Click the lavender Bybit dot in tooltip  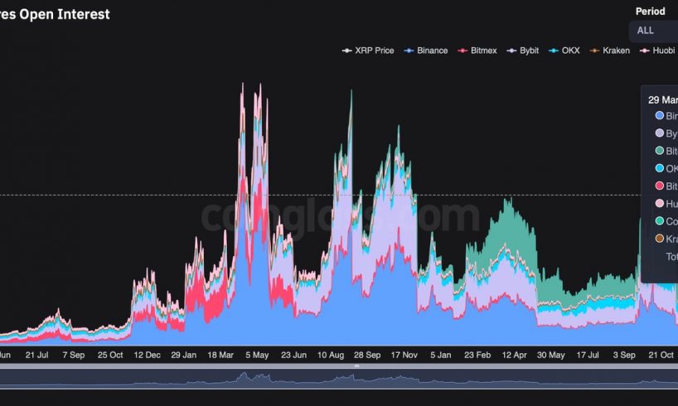(660, 133)
